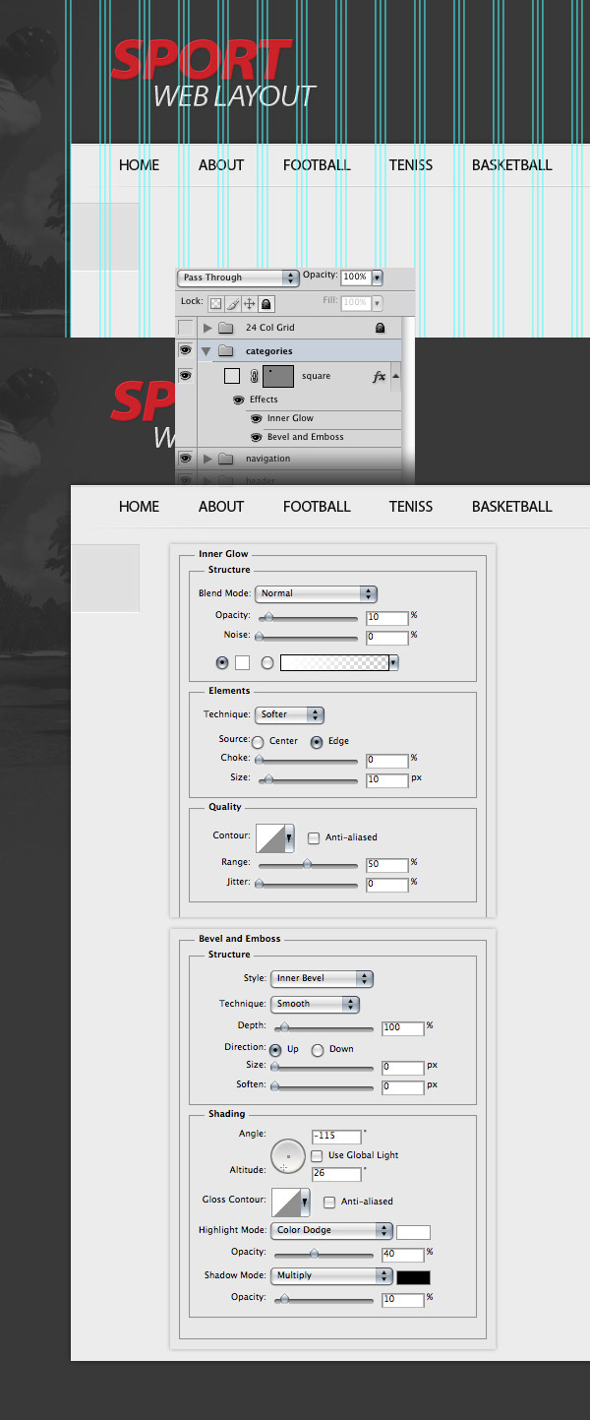590x1420 pixels.
Task: Click the fx icon on square layer
Action: (x=380, y=376)
